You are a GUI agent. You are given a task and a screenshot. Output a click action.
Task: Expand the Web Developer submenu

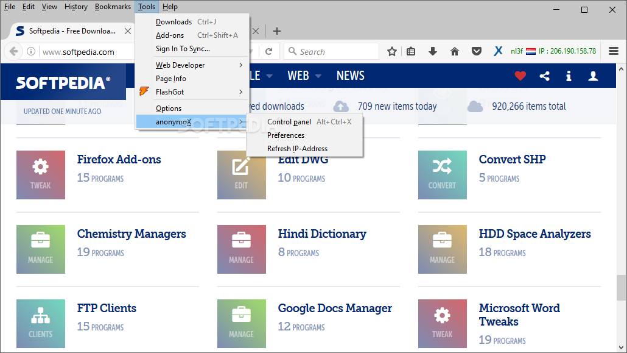[x=192, y=65]
